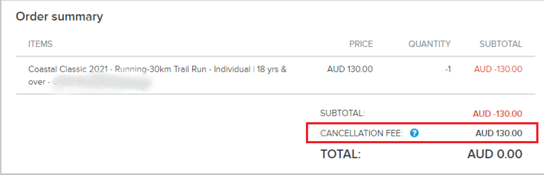
Task: Click the AUD 0.00 total amount
Action: (495, 154)
